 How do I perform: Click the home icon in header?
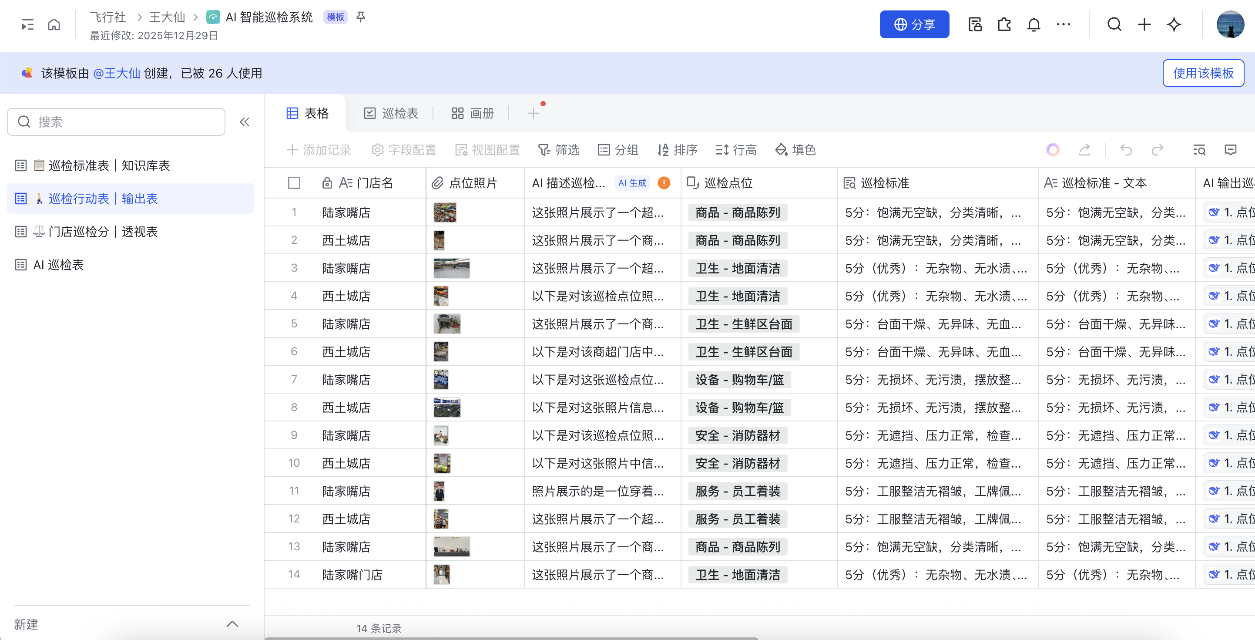click(54, 24)
